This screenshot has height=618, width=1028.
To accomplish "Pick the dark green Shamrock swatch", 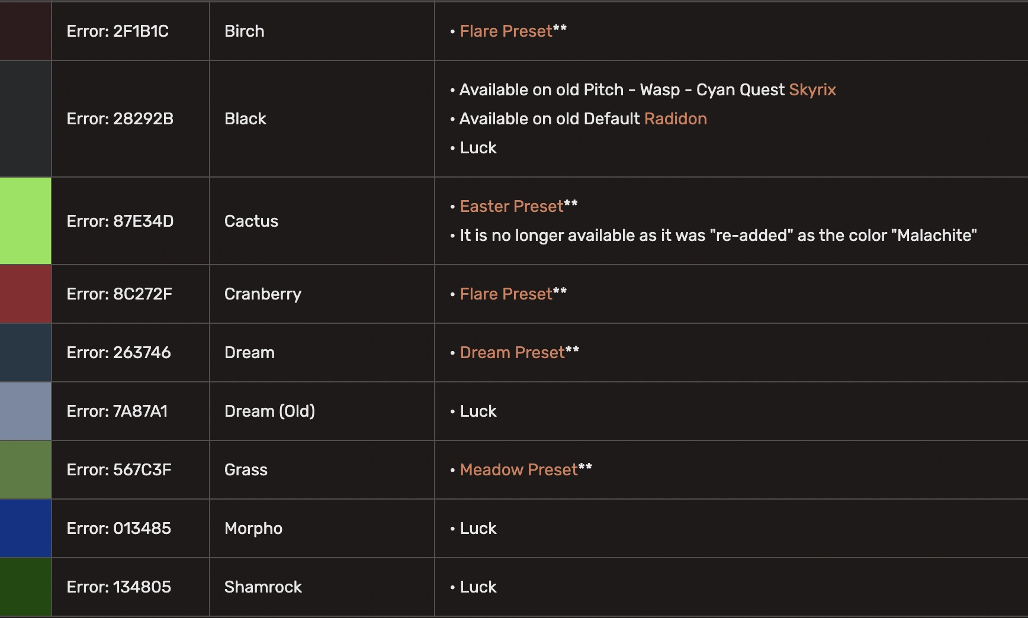I will pyautogui.click(x=25, y=587).
